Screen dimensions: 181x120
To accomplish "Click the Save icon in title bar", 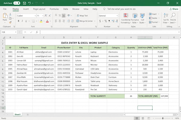I will click(x=24, y=3).
